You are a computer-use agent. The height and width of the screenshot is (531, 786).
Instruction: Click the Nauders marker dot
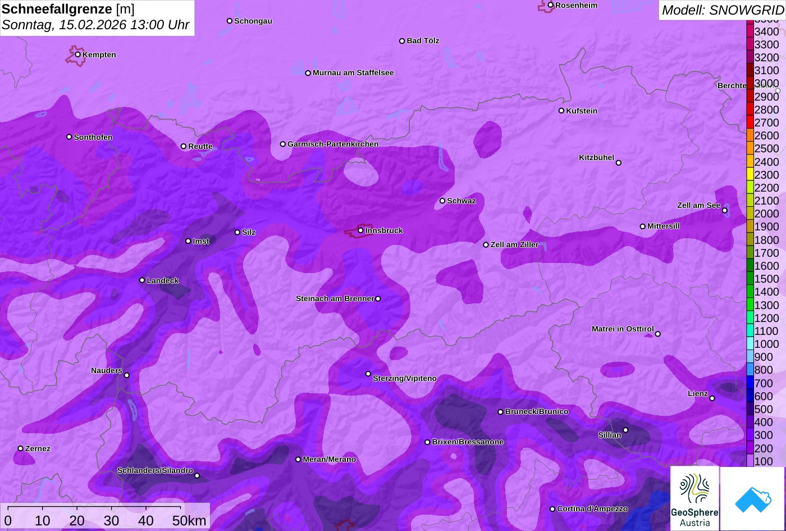127,375
